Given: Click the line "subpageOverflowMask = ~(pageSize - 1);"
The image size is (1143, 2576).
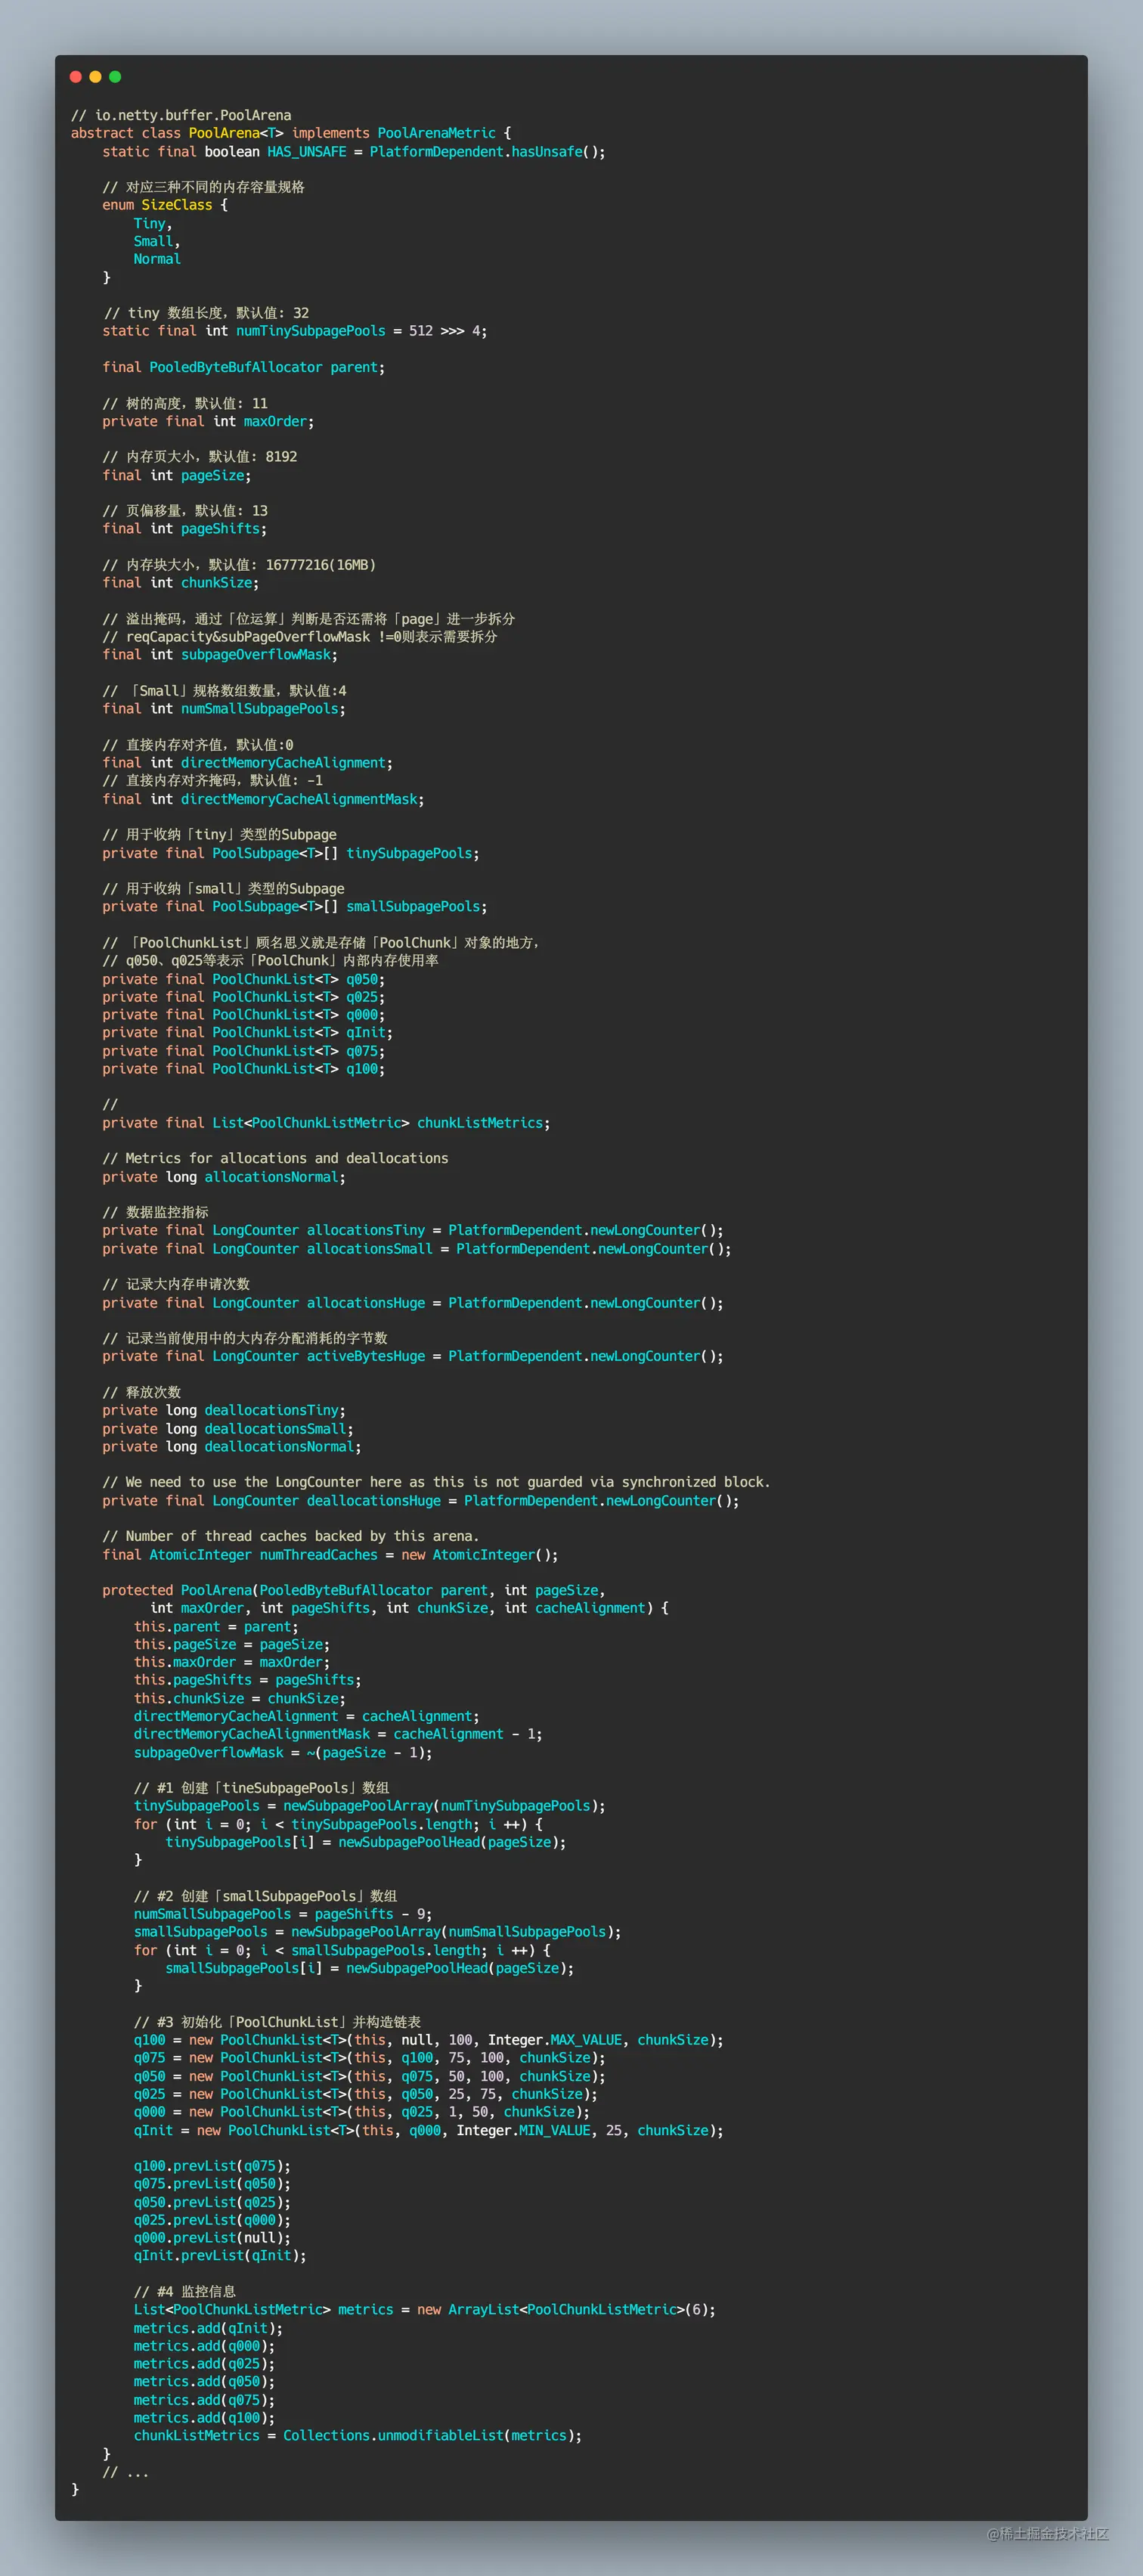Looking at the screenshot, I should [283, 1753].
